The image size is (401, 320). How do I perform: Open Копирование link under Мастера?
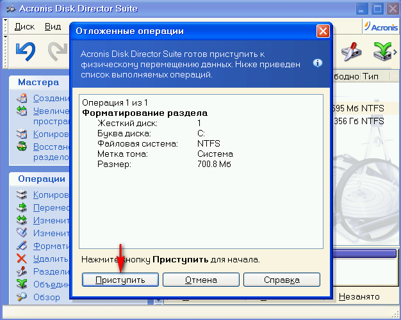tap(51, 134)
